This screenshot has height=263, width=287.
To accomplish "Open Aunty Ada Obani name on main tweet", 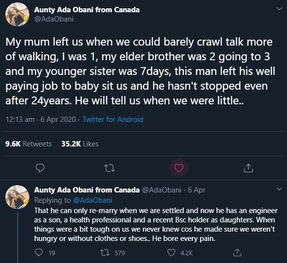I will [x=87, y=10].
